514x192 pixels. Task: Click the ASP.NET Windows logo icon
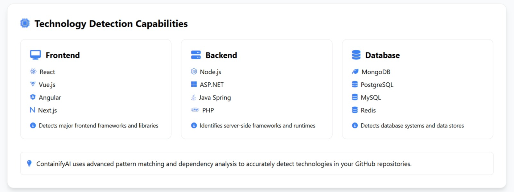pos(194,84)
